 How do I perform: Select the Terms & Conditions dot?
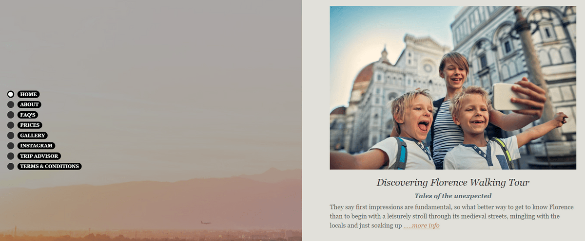[11, 166]
